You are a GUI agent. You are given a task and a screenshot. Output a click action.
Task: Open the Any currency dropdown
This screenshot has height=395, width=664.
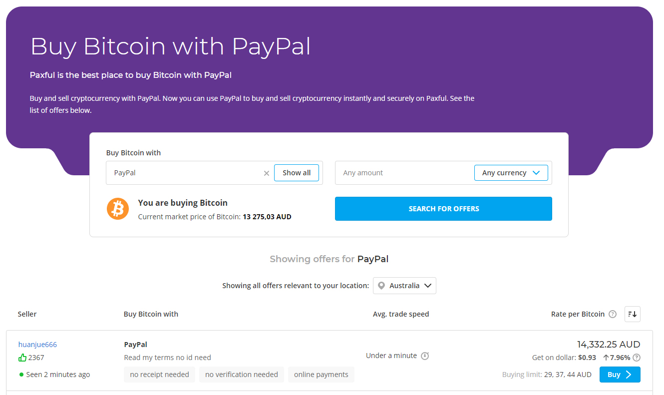[x=511, y=172]
